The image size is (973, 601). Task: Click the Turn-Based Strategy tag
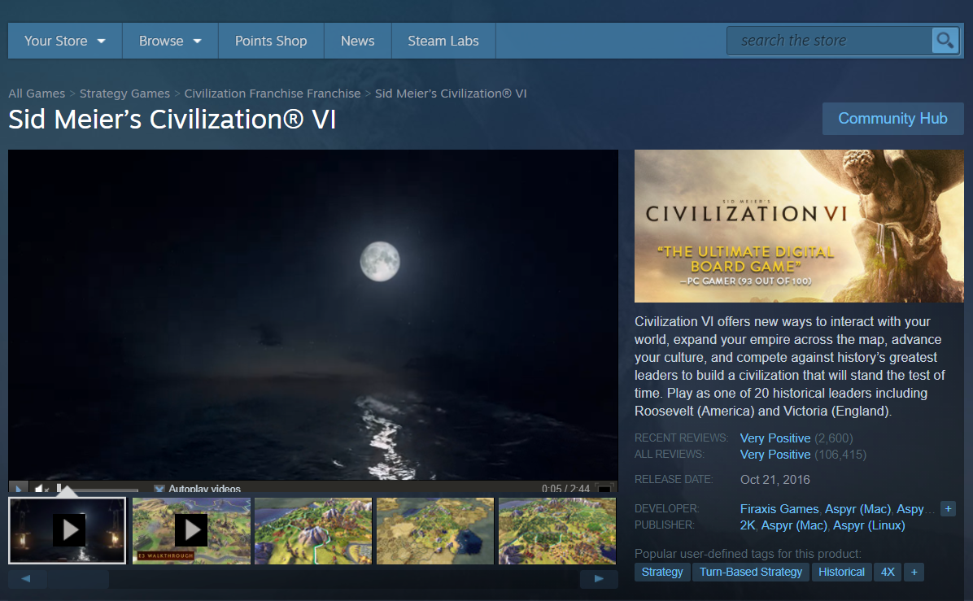tap(751, 572)
